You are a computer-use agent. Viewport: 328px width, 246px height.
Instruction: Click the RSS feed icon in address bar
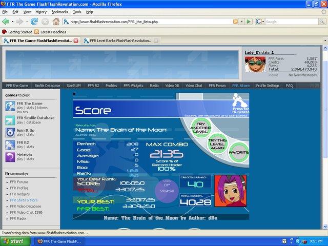[x=236, y=22]
